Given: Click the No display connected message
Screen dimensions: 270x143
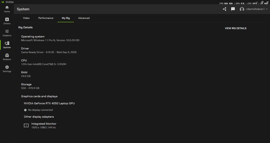Looking at the screenshot, I should pyautogui.click(x=40, y=110).
